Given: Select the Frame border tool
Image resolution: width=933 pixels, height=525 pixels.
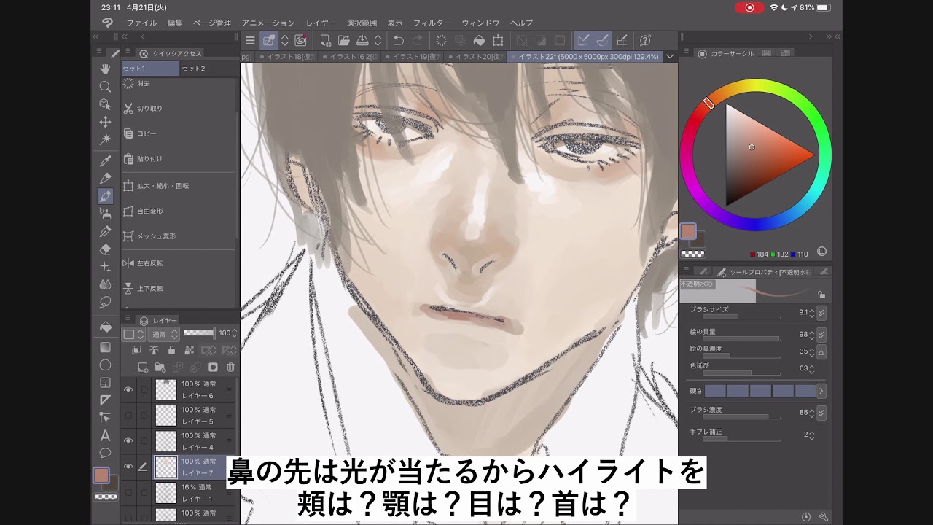Looking at the screenshot, I should [x=105, y=382].
